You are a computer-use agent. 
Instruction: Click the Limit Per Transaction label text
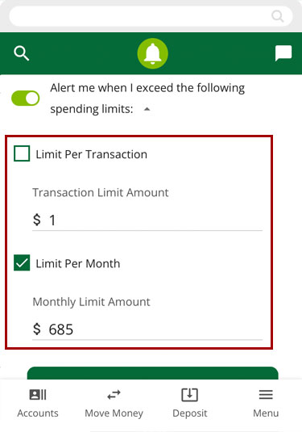pos(92,154)
